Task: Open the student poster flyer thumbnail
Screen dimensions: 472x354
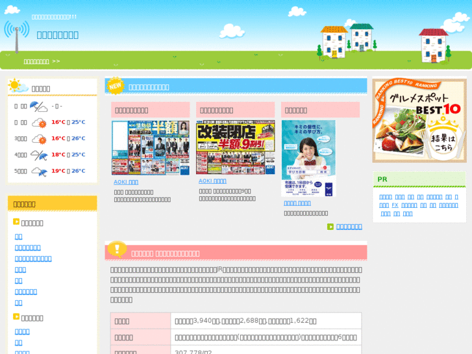Action: [x=309, y=158]
